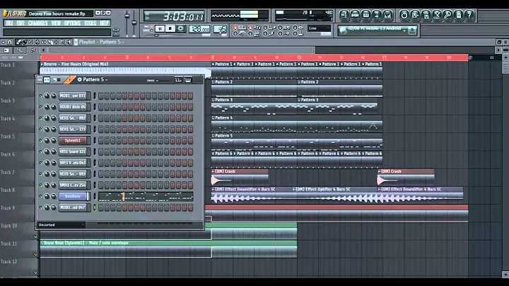Open the CHANNELS menu
509x286 pixels.
click(x=37, y=23)
